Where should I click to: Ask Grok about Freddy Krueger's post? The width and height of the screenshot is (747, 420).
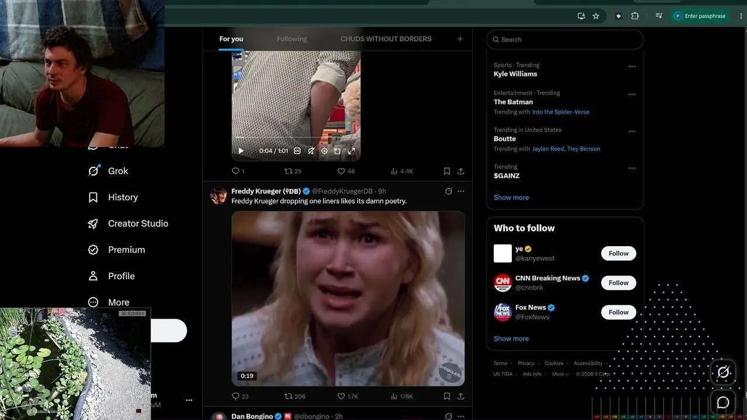[448, 191]
